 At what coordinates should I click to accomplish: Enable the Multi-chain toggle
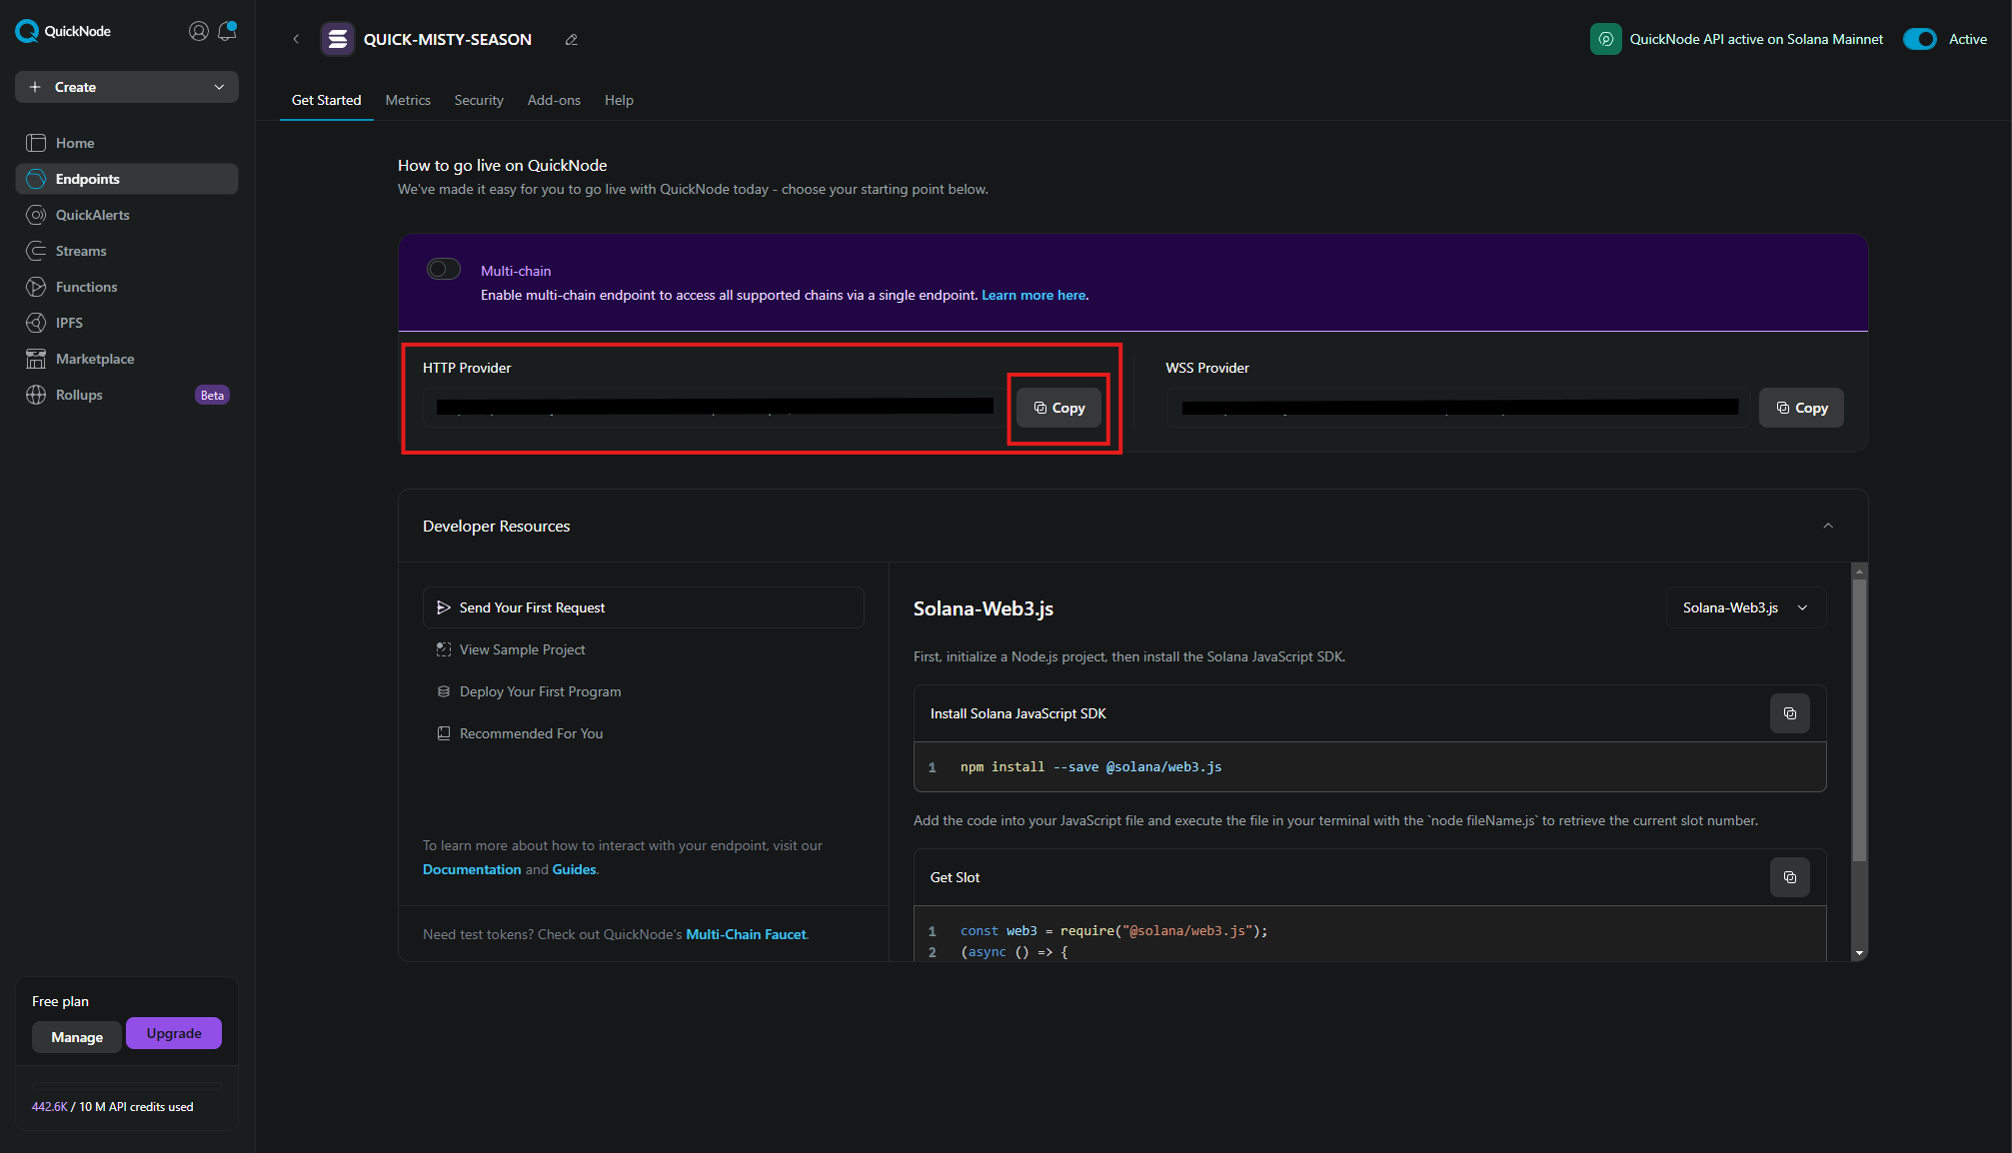click(444, 269)
